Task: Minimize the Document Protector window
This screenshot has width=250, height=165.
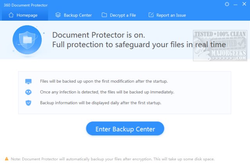Action: [x=236, y=4]
